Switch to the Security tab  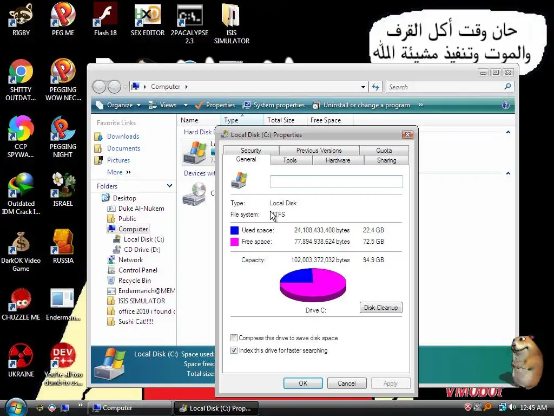(251, 151)
